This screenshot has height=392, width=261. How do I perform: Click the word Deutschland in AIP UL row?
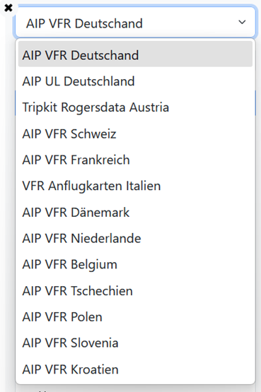tap(99, 81)
